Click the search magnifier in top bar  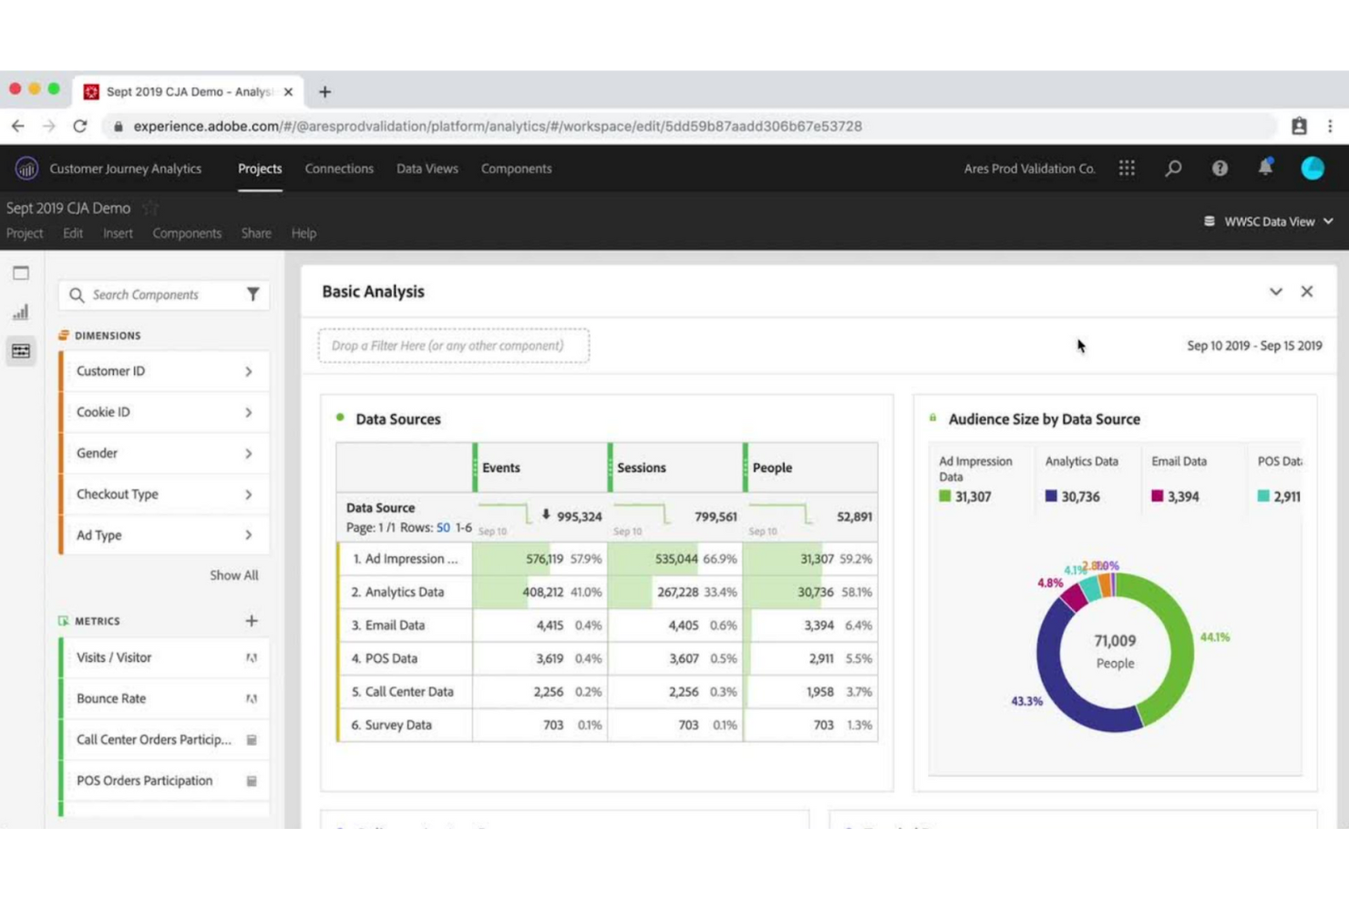click(x=1173, y=169)
